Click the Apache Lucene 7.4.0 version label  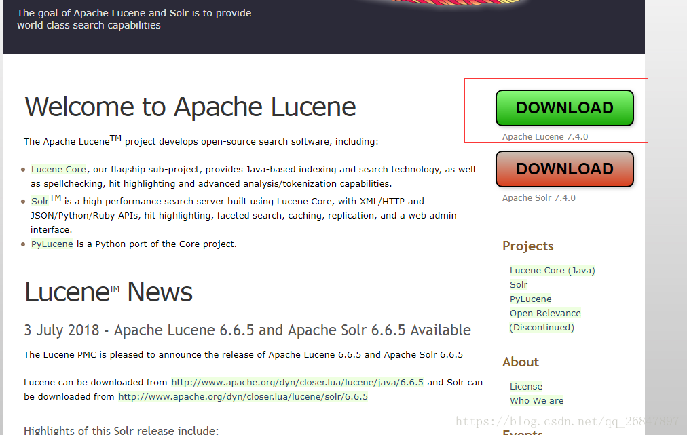[x=545, y=136]
